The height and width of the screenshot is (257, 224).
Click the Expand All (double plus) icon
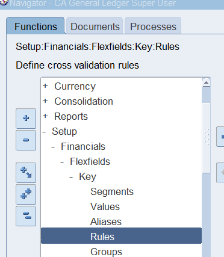click(x=26, y=194)
